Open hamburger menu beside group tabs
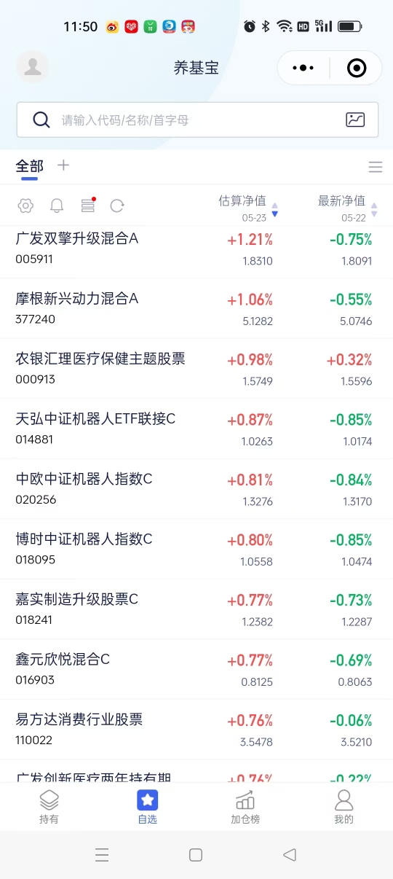 pos(376,167)
